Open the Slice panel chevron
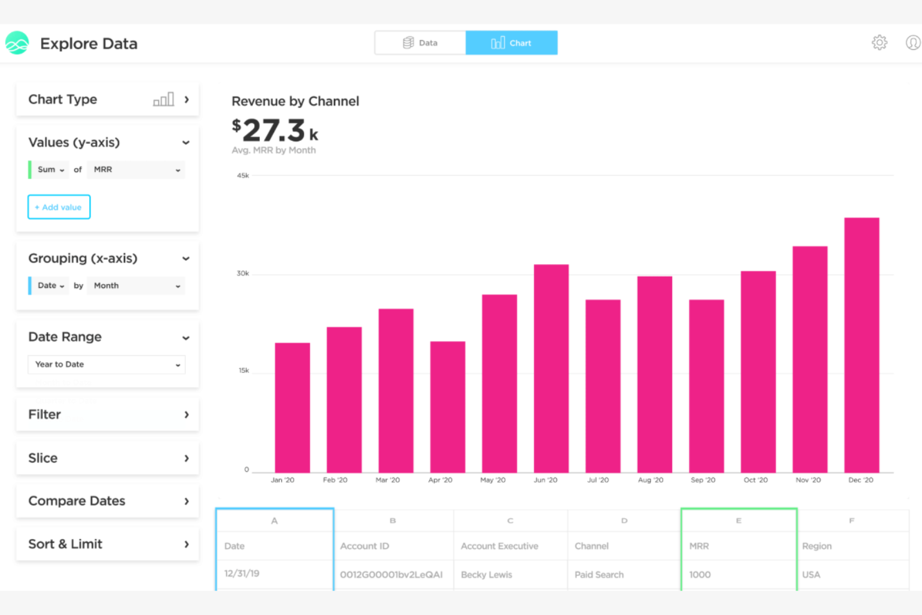 click(186, 457)
